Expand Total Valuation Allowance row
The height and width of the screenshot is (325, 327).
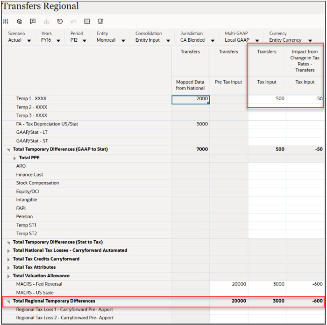pos(8,276)
